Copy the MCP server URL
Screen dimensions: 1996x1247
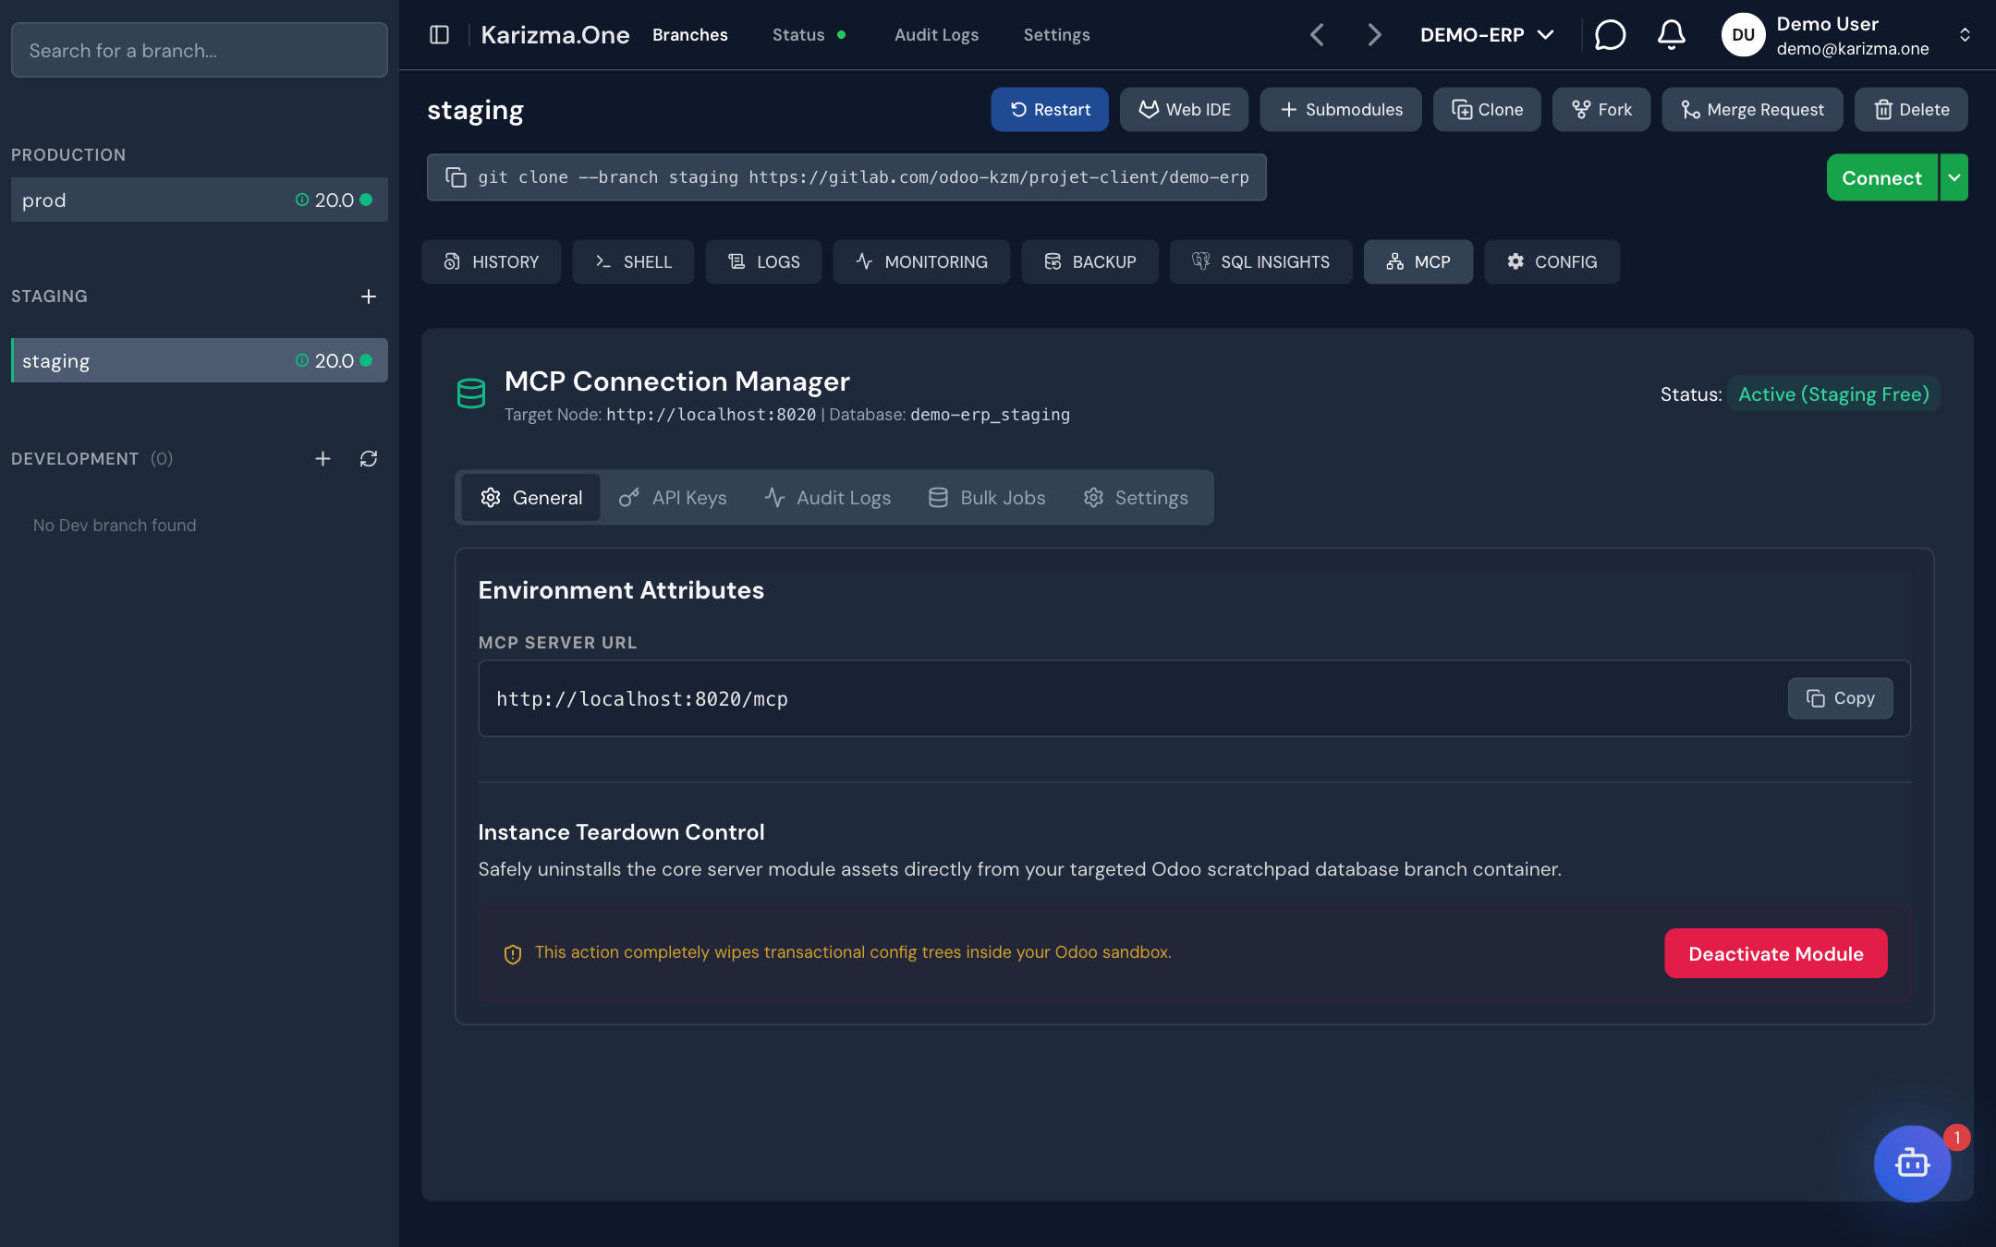[1840, 698]
